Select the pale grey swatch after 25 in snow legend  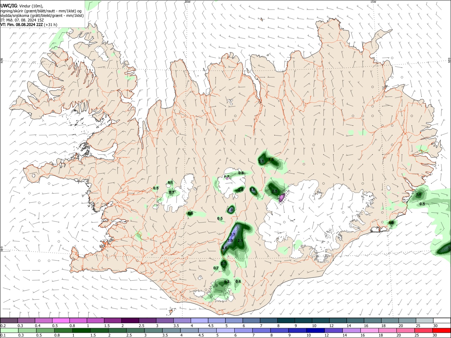click(x=424, y=320)
